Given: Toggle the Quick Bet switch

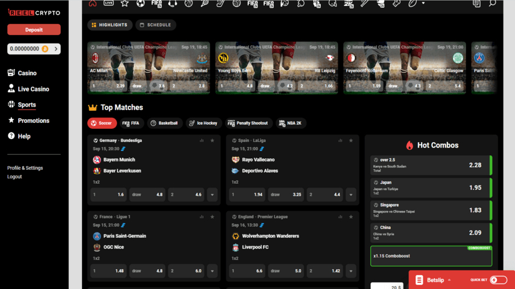Looking at the screenshot, I should (498, 280).
